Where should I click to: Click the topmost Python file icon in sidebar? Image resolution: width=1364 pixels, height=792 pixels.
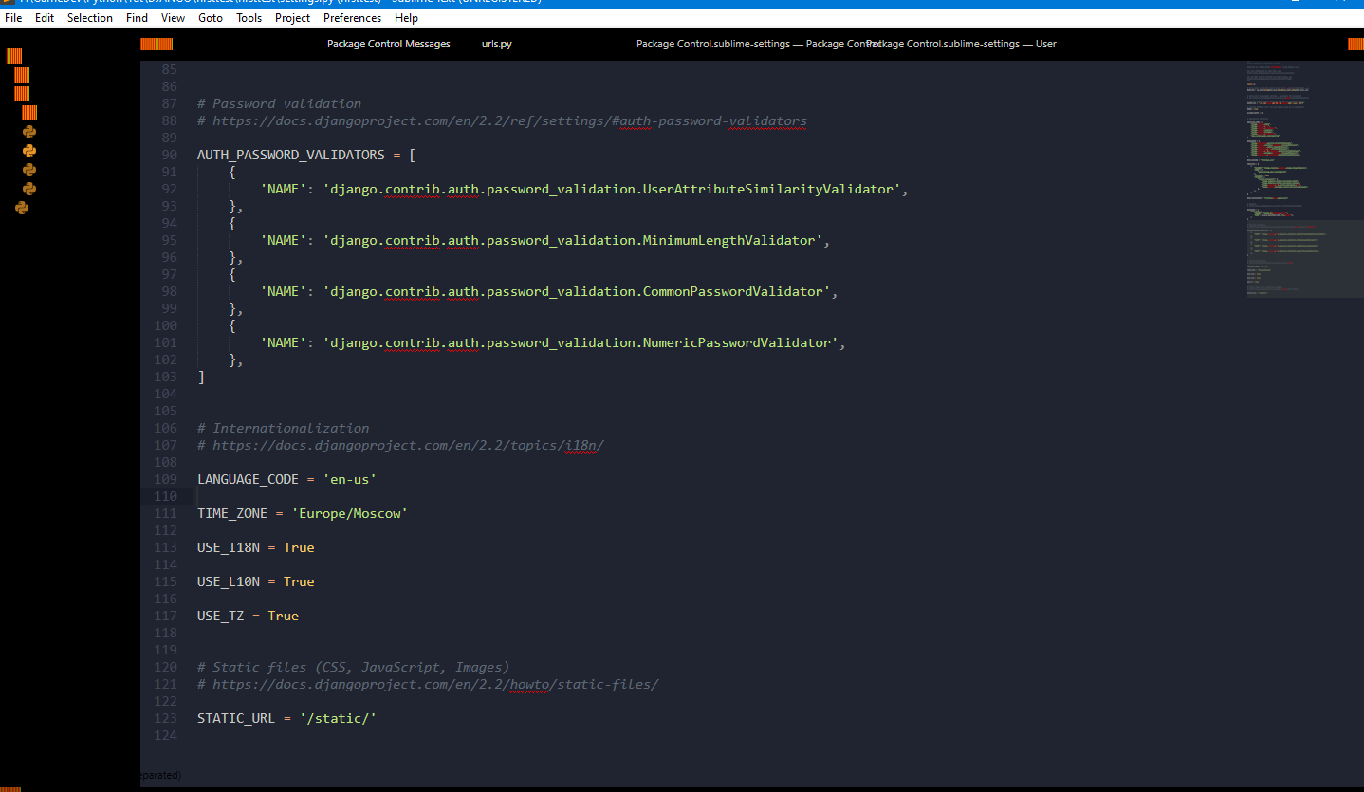[x=29, y=132]
